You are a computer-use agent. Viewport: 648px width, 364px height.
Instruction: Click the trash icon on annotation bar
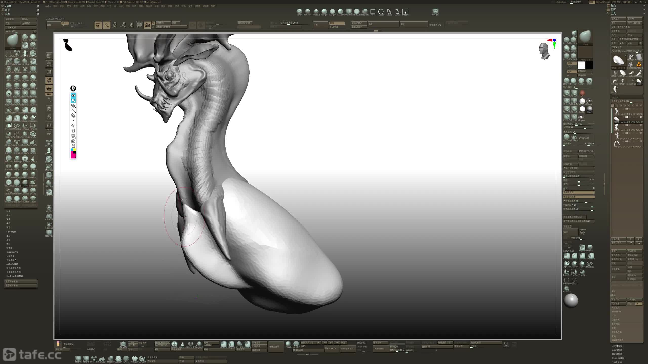tap(73, 131)
